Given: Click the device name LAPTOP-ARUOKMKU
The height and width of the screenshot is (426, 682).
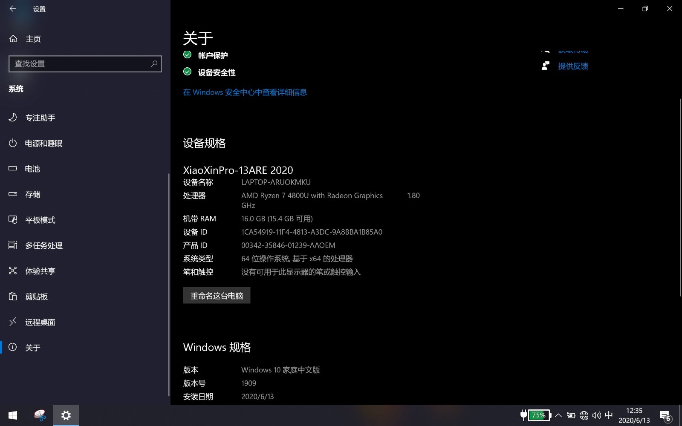Looking at the screenshot, I should pyautogui.click(x=276, y=182).
